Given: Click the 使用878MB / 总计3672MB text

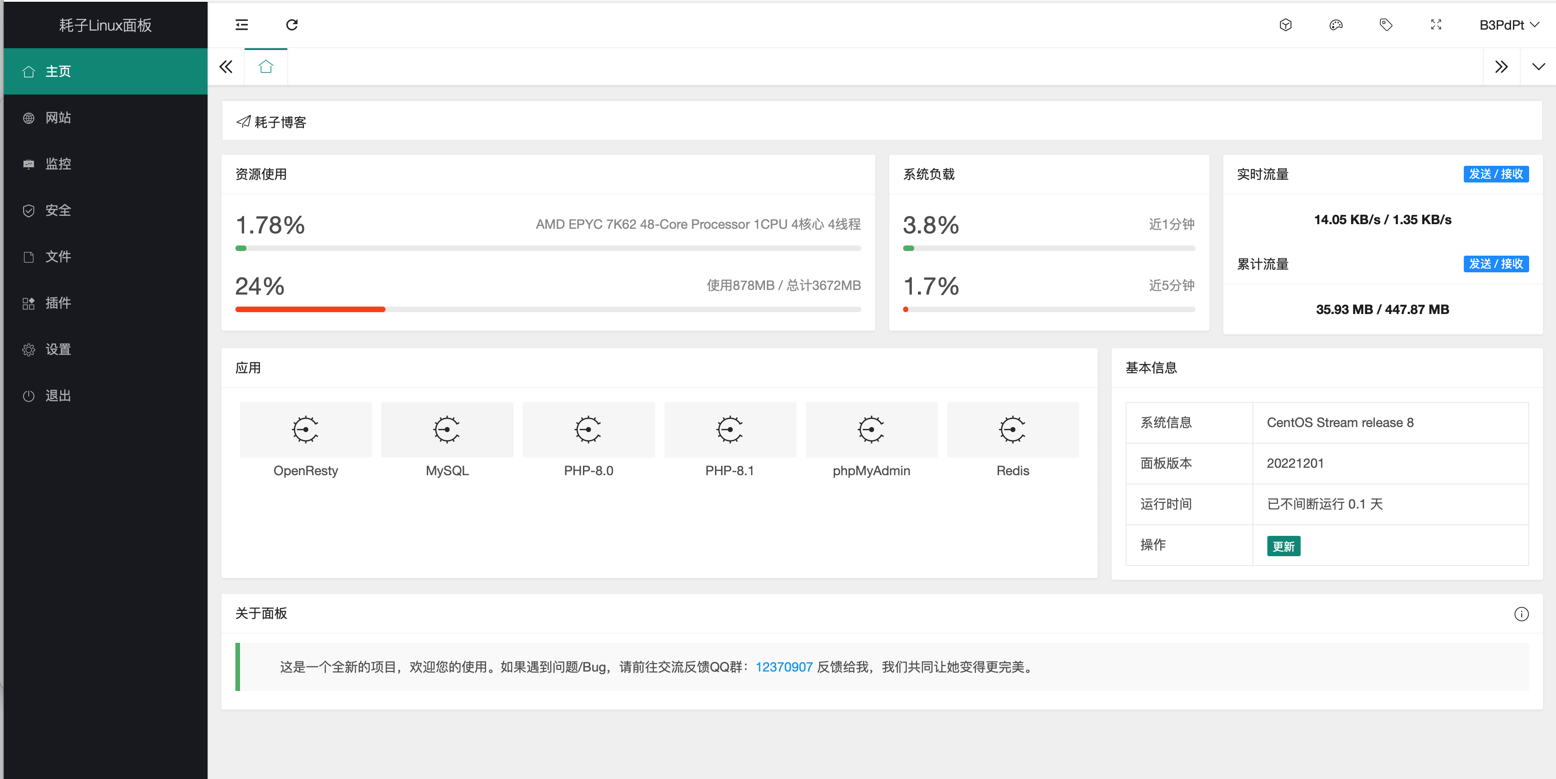Looking at the screenshot, I should 784,285.
